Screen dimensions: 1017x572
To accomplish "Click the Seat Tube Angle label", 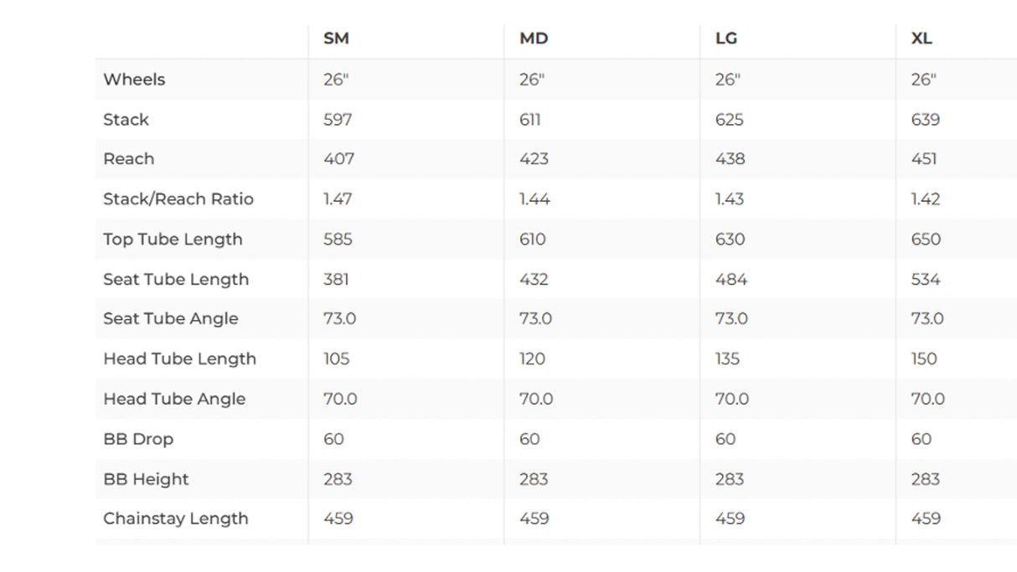I will pos(170,319).
